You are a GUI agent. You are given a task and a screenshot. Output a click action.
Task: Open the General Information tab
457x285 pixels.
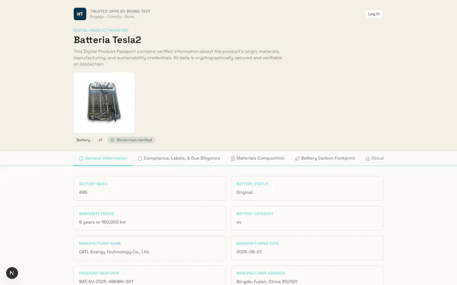click(103, 158)
